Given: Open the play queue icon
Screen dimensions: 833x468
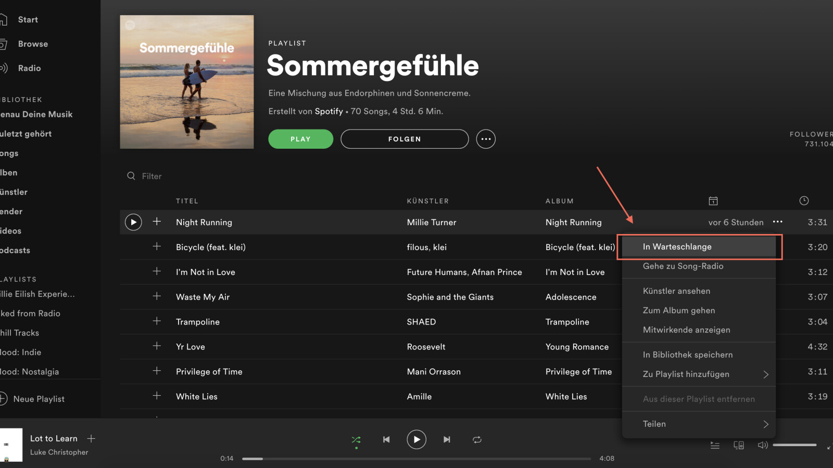Looking at the screenshot, I should coord(715,445).
